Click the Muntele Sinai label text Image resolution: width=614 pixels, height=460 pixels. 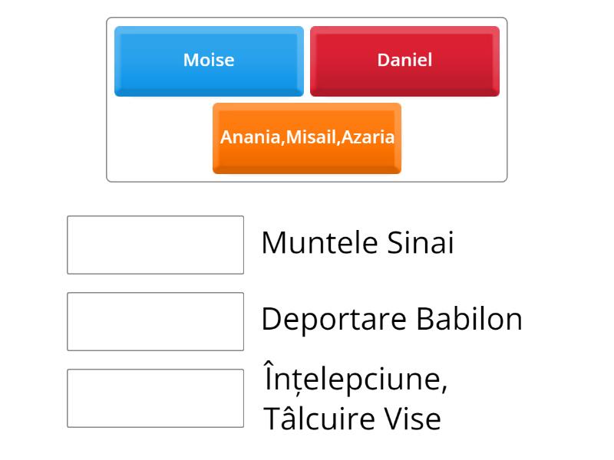358,243
